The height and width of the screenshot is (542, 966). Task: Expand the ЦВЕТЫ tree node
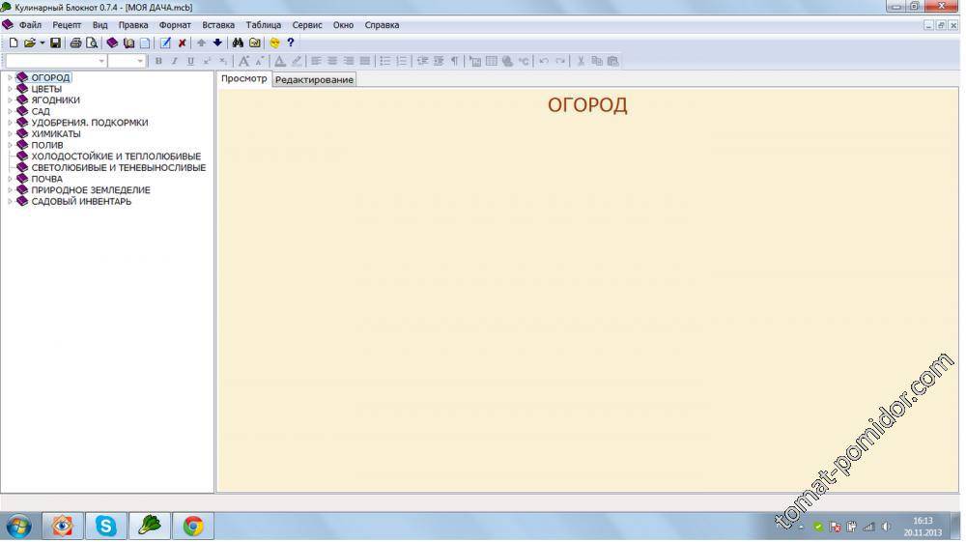tap(11, 89)
